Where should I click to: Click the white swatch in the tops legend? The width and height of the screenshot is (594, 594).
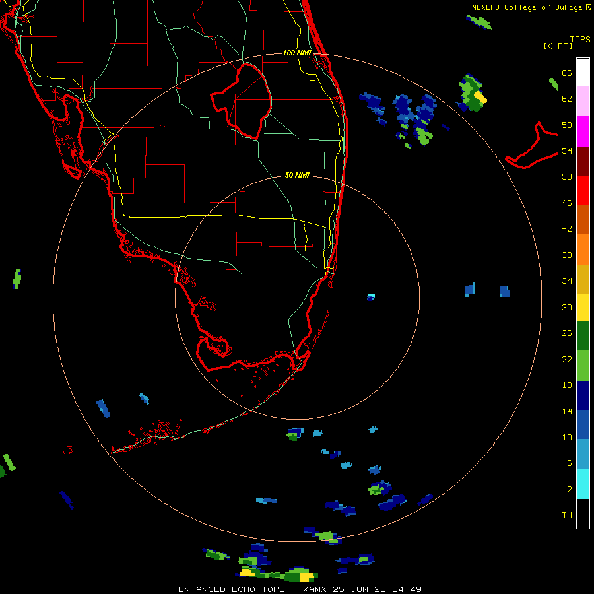(x=583, y=73)
